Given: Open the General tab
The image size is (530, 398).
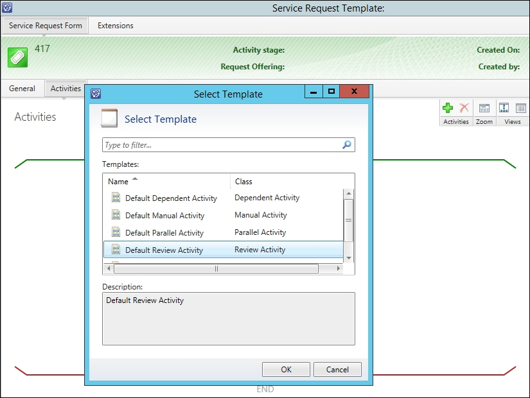Looking at the screenshot, I should tap(22, 89).
